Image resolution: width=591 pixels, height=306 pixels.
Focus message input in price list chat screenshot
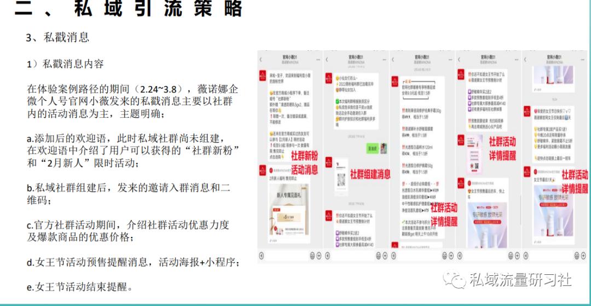click(419, 256)
